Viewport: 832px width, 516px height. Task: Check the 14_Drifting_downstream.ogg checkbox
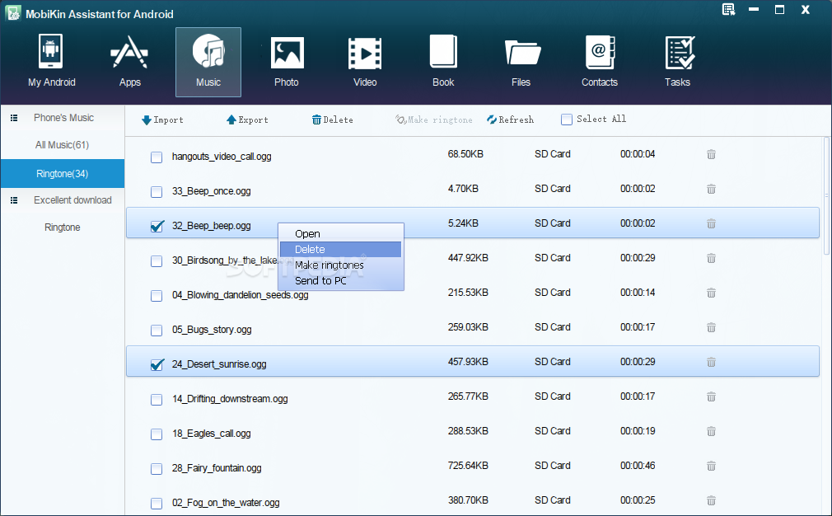157,399
